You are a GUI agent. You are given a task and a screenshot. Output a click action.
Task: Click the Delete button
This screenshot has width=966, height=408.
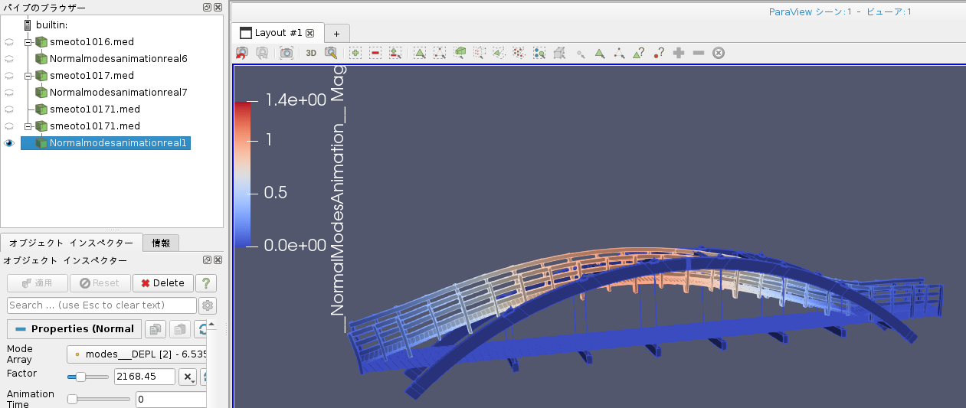click(162, 283)
